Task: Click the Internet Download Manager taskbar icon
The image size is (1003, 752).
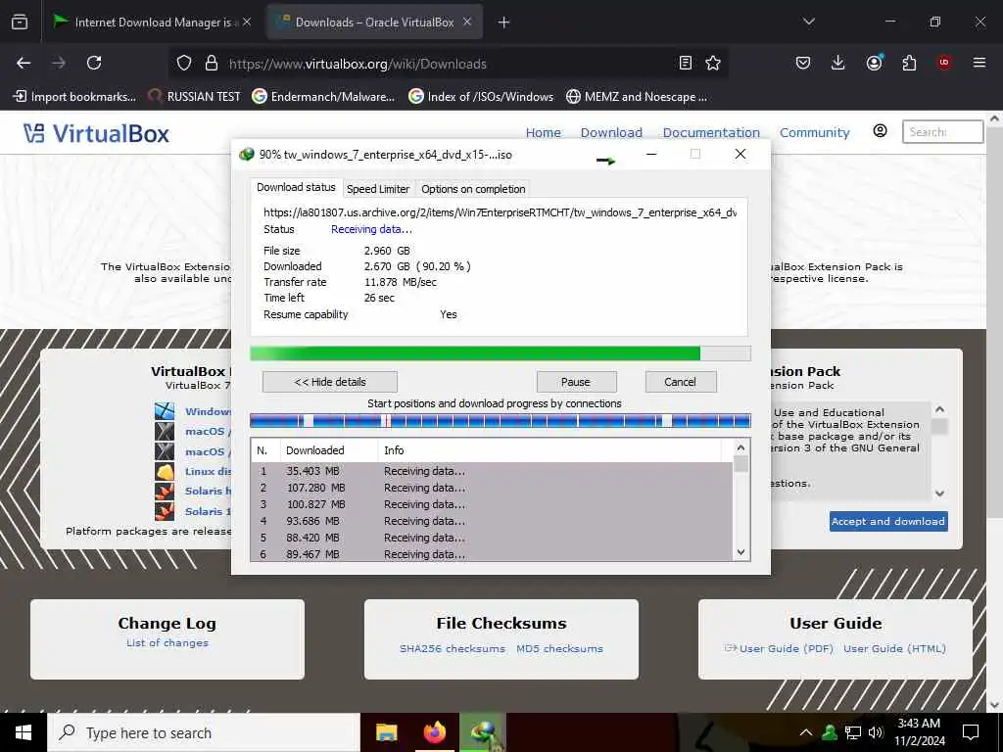Action: [x=483, y=732]
